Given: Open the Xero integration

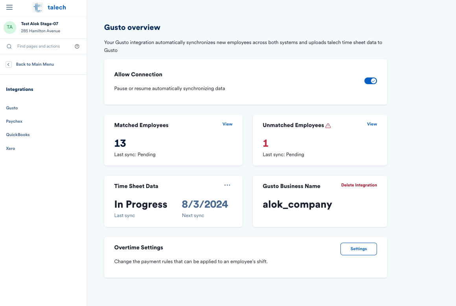Looking at the screenshot, I should click(11, 148).
